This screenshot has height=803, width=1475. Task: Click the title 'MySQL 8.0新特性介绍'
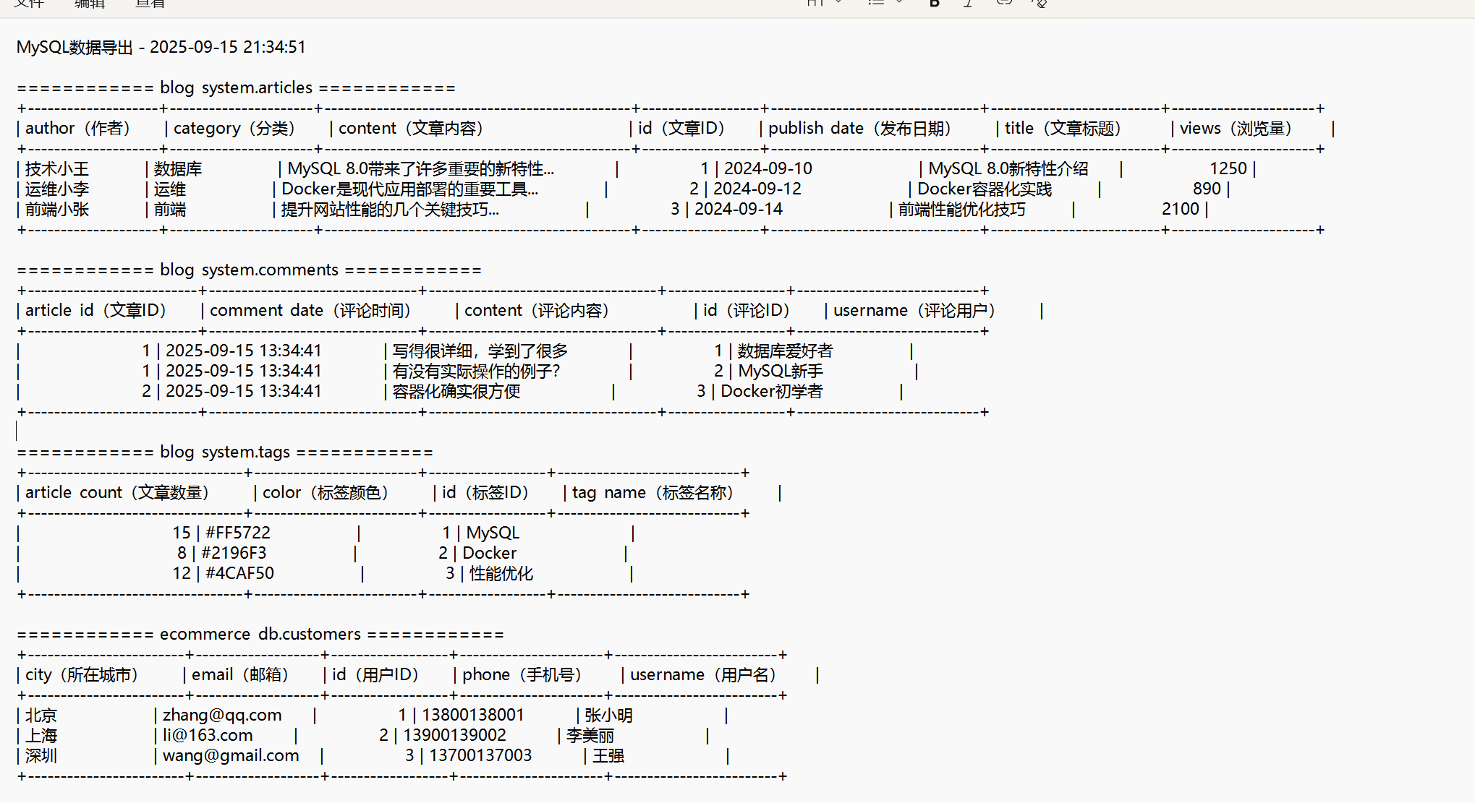1008,168
